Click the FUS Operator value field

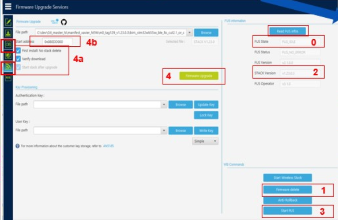(300, 84)
